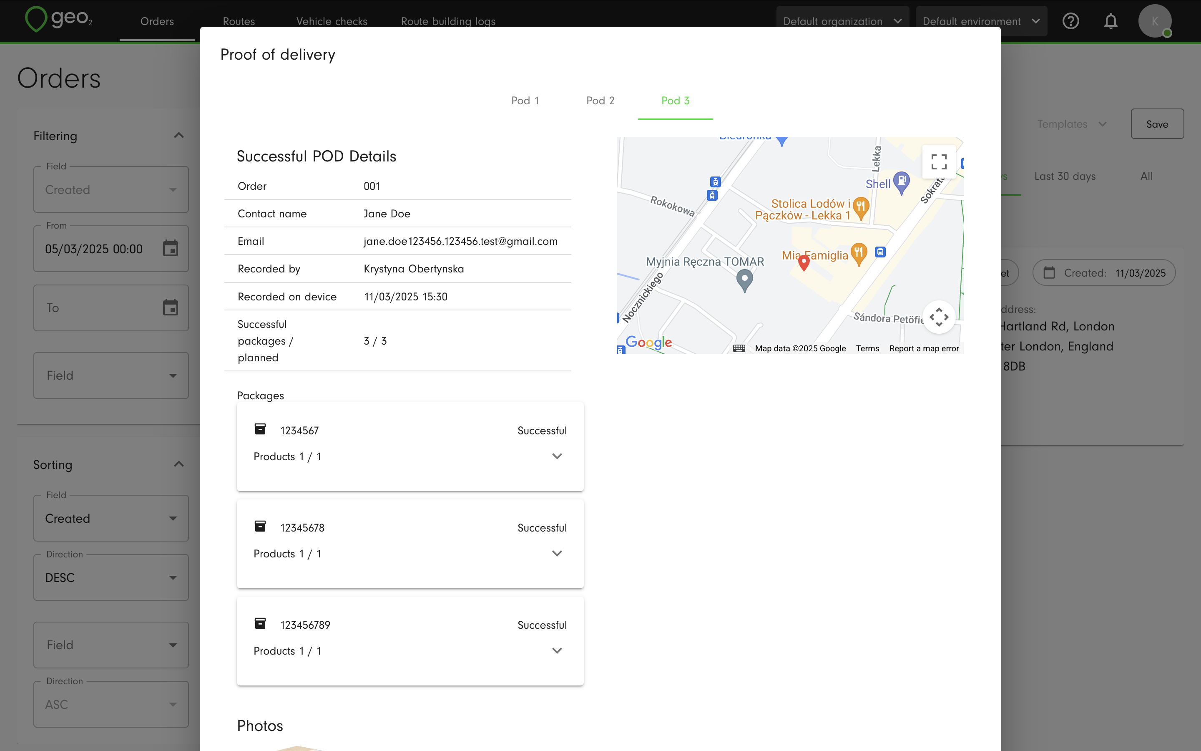Click the package icon for 1234567
Viewport: 1201px width, 751px height.
pyautogui.click(x=260, y=428)
